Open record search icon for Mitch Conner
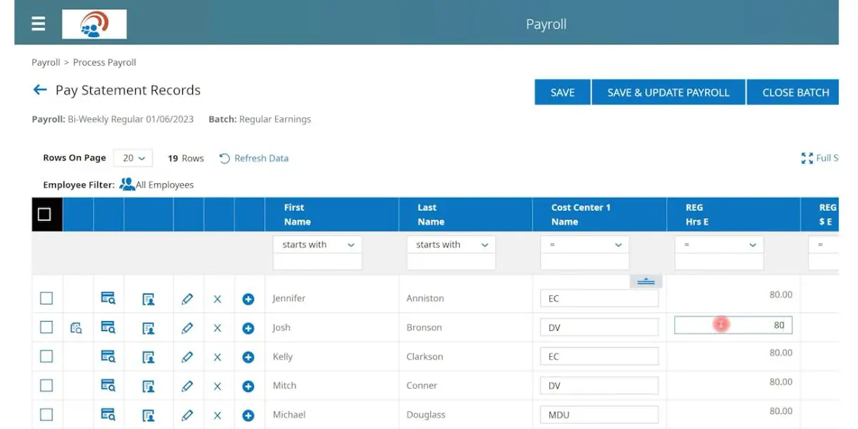Screen dimensions: 858x429 point(108,385)
